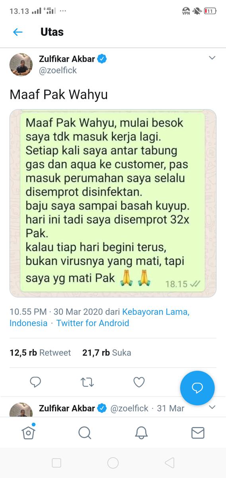Tap the @zoelfick handle under the name
Screen dimensions: 226x478
[x=58, y=71]
